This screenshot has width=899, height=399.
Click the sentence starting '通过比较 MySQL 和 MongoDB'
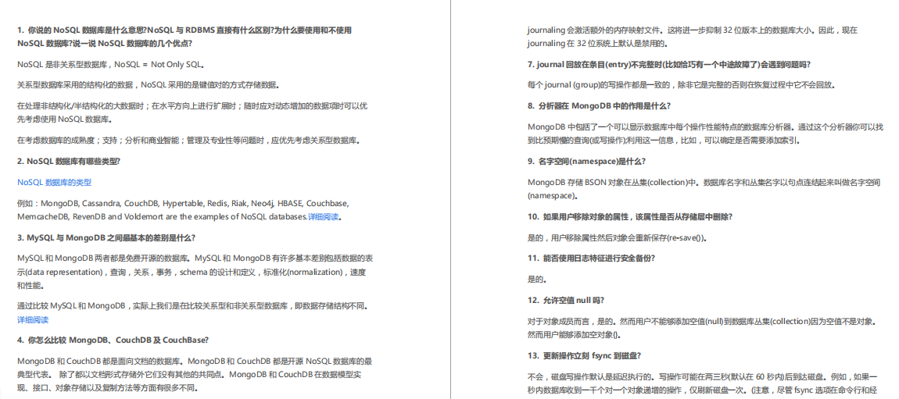tap(192, 306)
